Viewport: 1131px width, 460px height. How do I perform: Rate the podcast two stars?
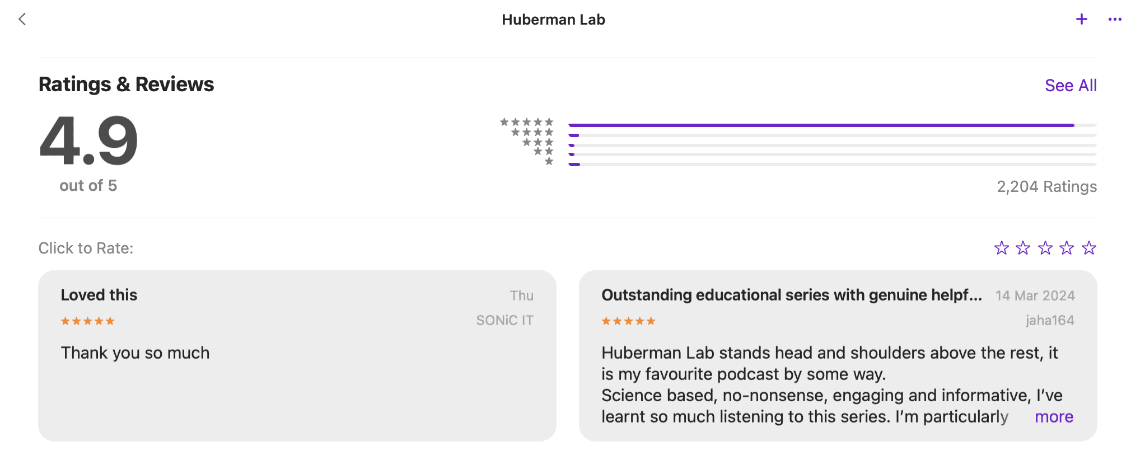(1023, 248)
